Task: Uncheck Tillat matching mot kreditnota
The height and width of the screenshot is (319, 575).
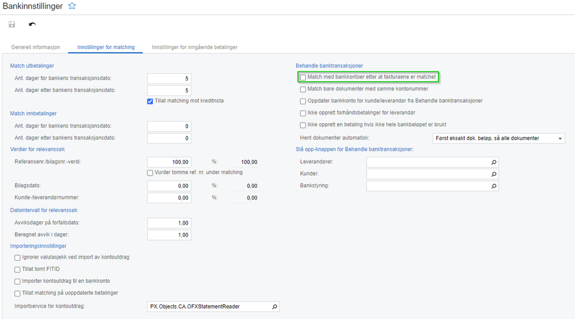Action: point(150,101)
